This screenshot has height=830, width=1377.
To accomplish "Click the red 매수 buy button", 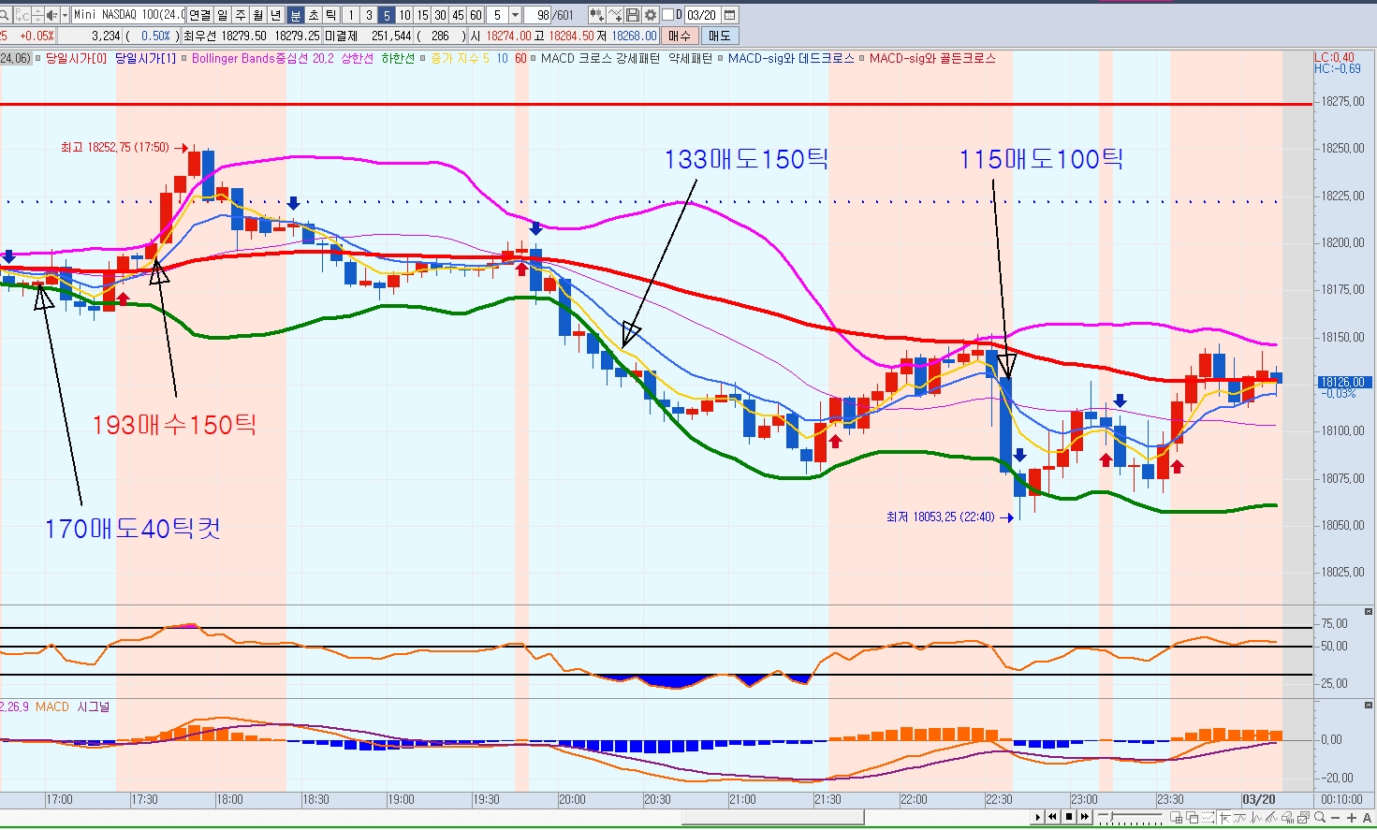I will tap(679, 36).
